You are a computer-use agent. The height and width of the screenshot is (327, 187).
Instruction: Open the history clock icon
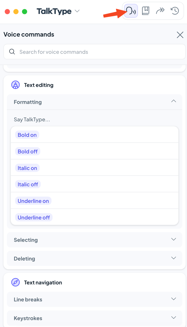tap(175, 11)
